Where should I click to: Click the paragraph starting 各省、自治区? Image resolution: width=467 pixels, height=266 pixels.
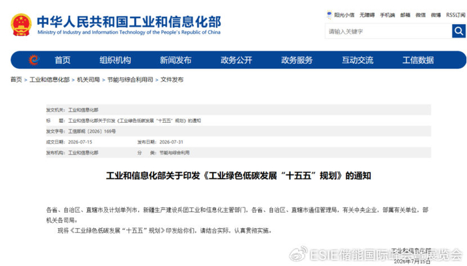click(238, 215)
